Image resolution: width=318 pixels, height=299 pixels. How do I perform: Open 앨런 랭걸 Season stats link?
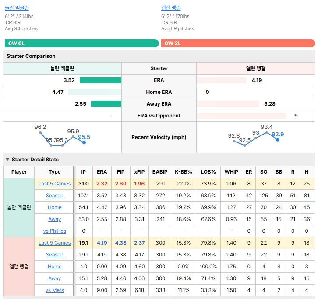point(55,255)
